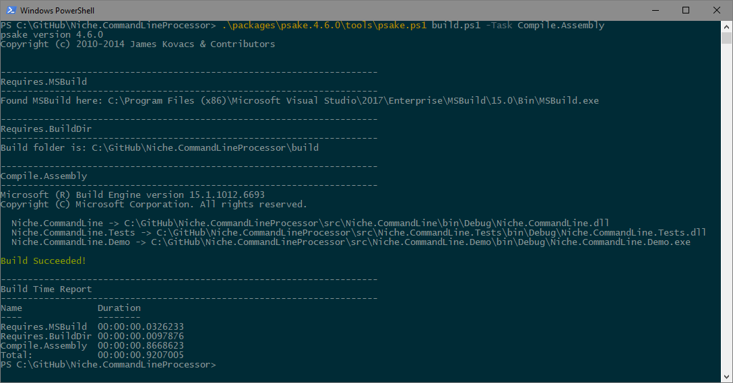The width and height of the screenshot is (733, 383).
Task: Click the 'psake version 4.6.0' line
Action: coord(52,34)
